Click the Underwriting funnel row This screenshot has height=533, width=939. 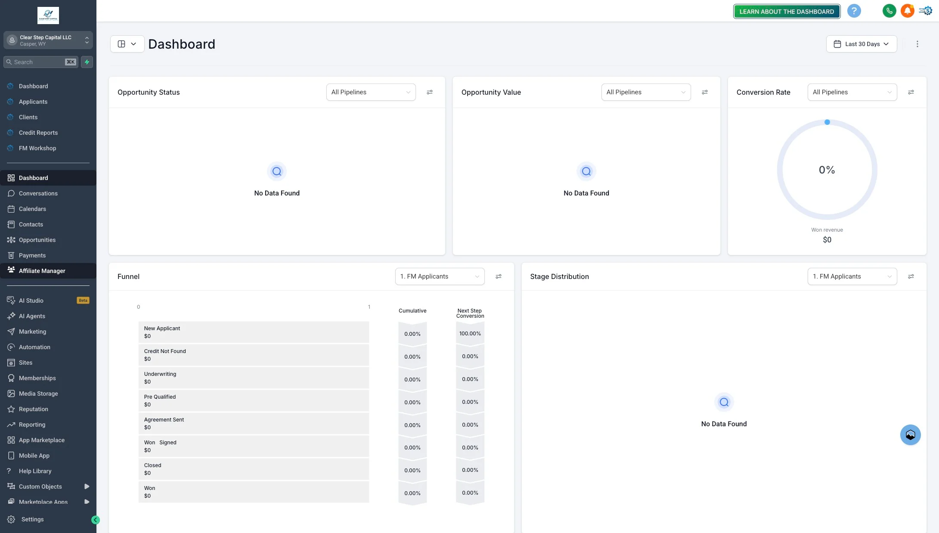[x=254, y=378]
